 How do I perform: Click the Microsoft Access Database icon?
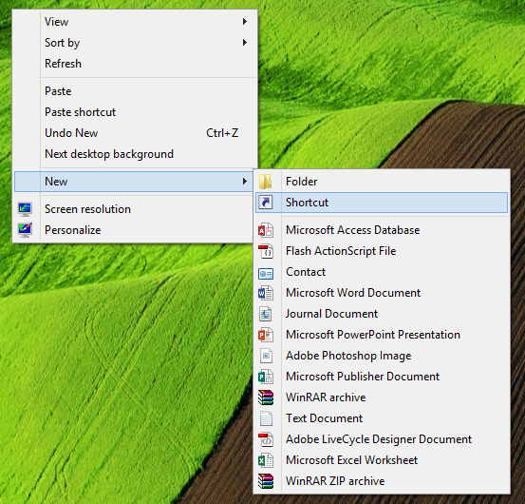pos(266,230)
